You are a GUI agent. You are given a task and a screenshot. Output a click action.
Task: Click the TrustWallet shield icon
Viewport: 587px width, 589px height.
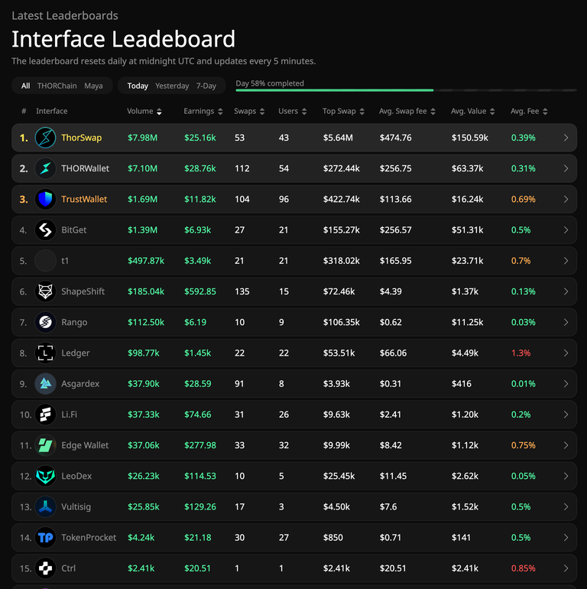(45, 200)
